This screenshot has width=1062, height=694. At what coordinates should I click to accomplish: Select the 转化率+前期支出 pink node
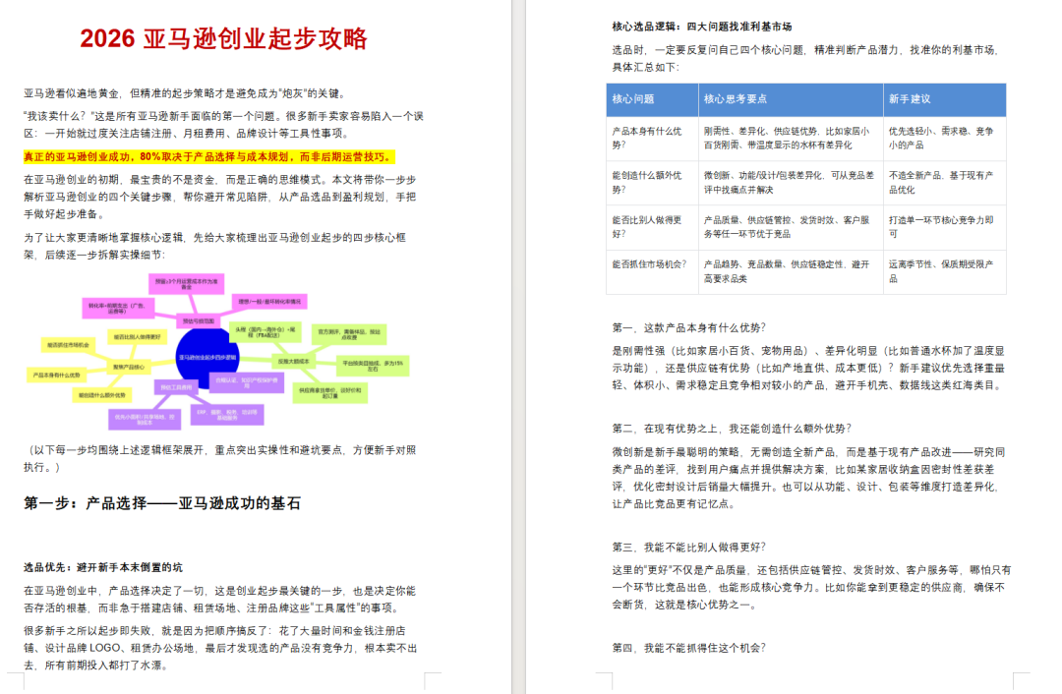[x=119, y=306]
